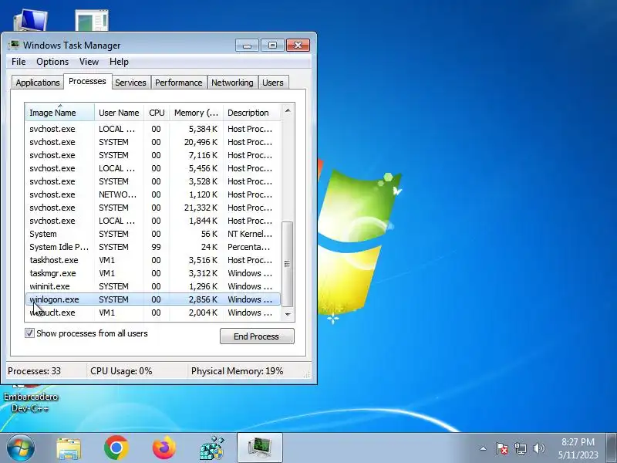Viewport: 617px width, 463px height.
Task: Select svchost.exe using 5,384 K
Action: (153, 129)
